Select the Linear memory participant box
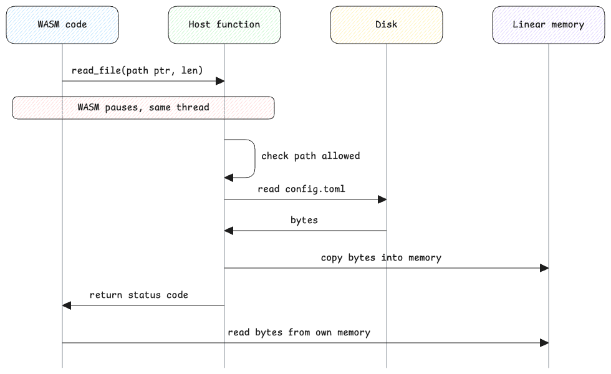This screenshot has width=611, height=374. 549,24
